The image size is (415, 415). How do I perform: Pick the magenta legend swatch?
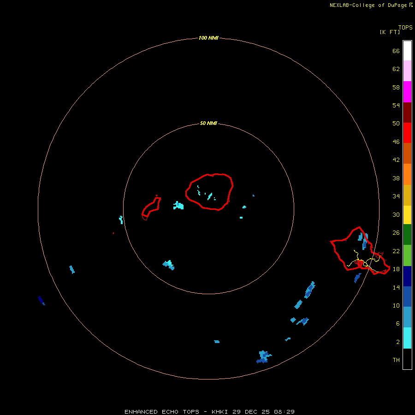tap(407, 92)
